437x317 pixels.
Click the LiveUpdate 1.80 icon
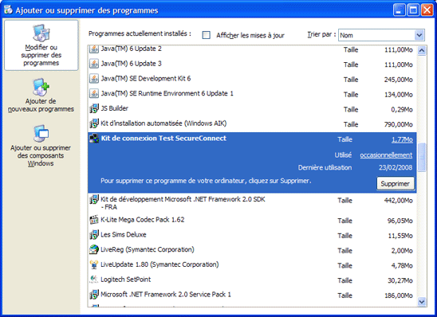click(x=94, y=264)
